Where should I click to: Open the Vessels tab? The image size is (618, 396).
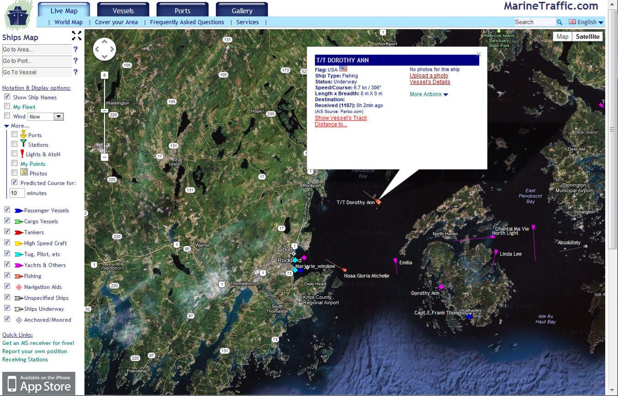[123, 10]
